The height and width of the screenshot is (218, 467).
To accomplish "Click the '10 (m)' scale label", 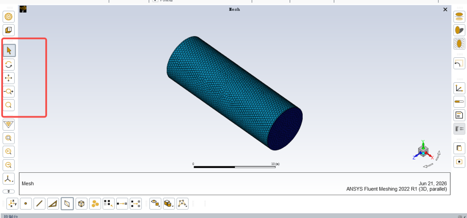I will [x=275, y=164].
